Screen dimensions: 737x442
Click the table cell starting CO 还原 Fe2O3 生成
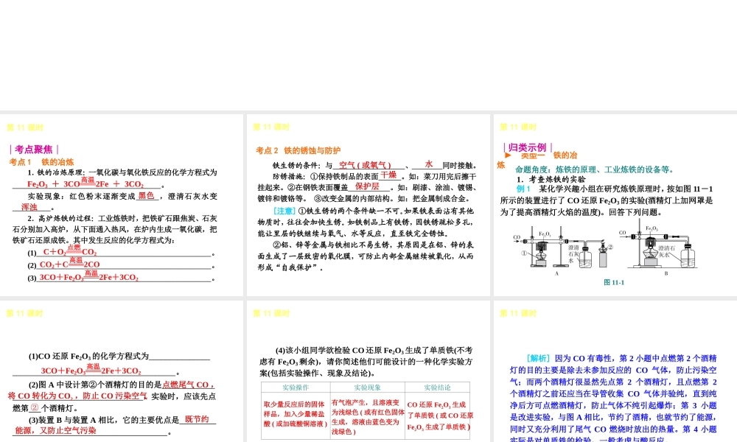(439, 416)
